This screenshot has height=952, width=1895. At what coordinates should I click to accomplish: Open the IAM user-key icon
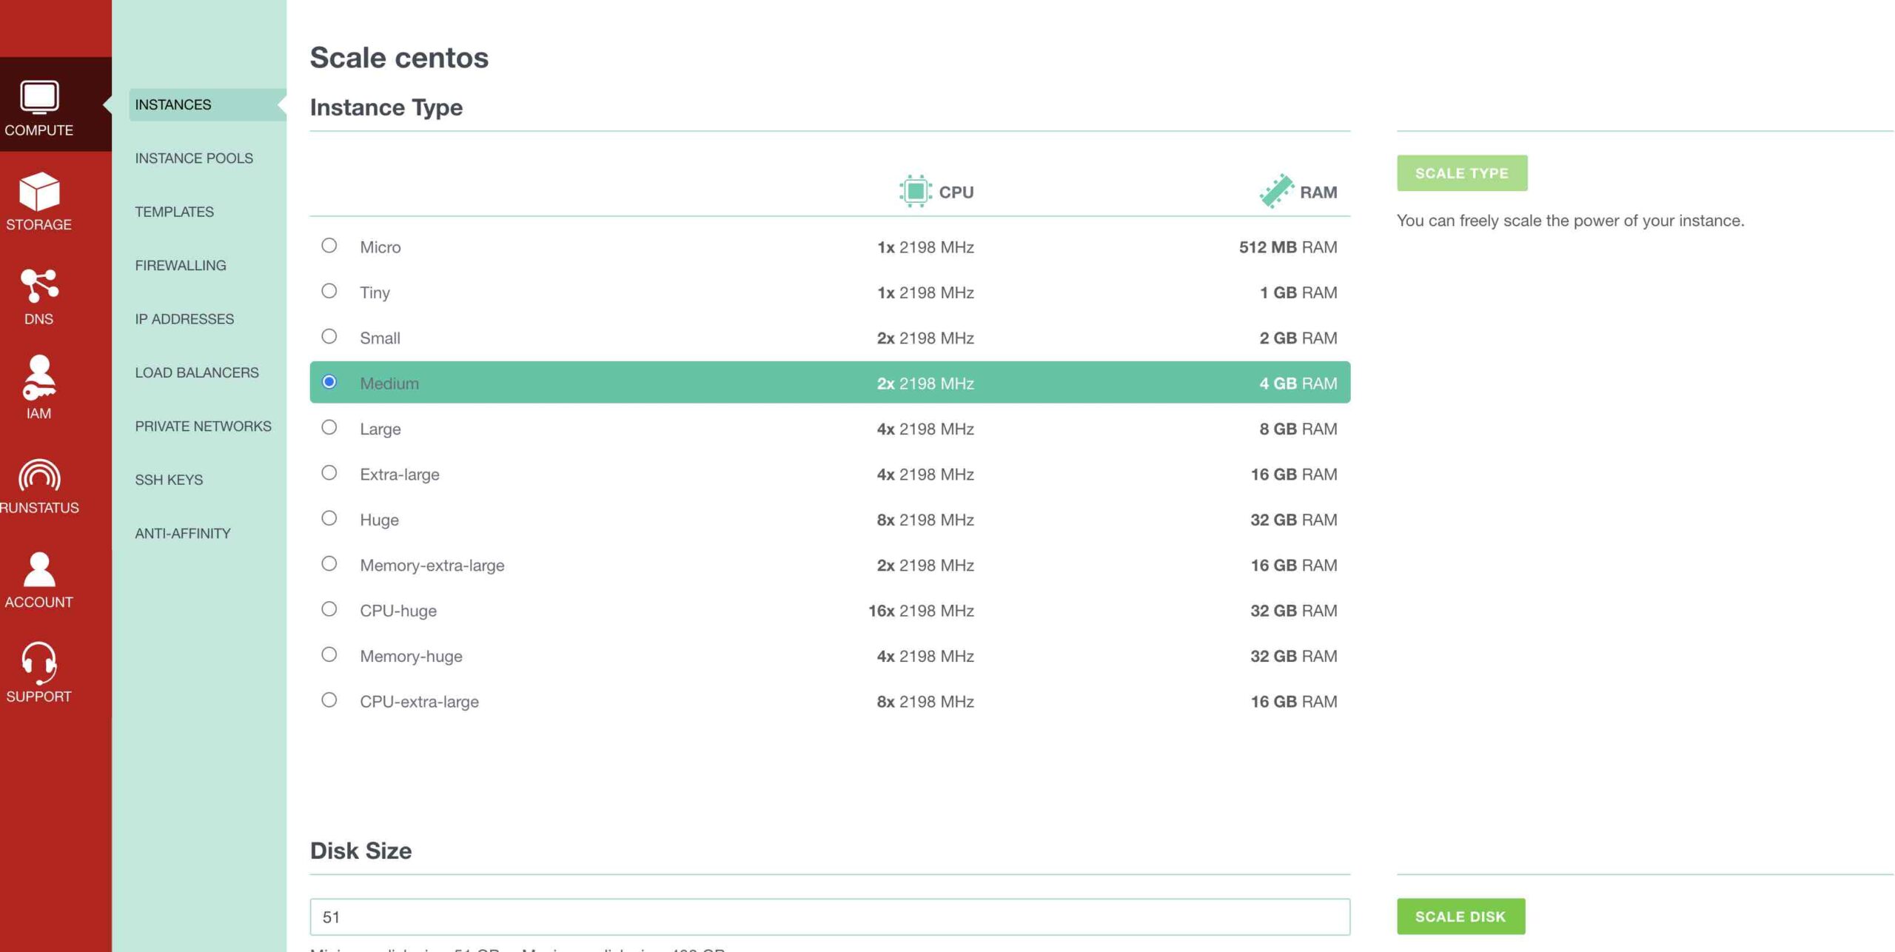39,378
